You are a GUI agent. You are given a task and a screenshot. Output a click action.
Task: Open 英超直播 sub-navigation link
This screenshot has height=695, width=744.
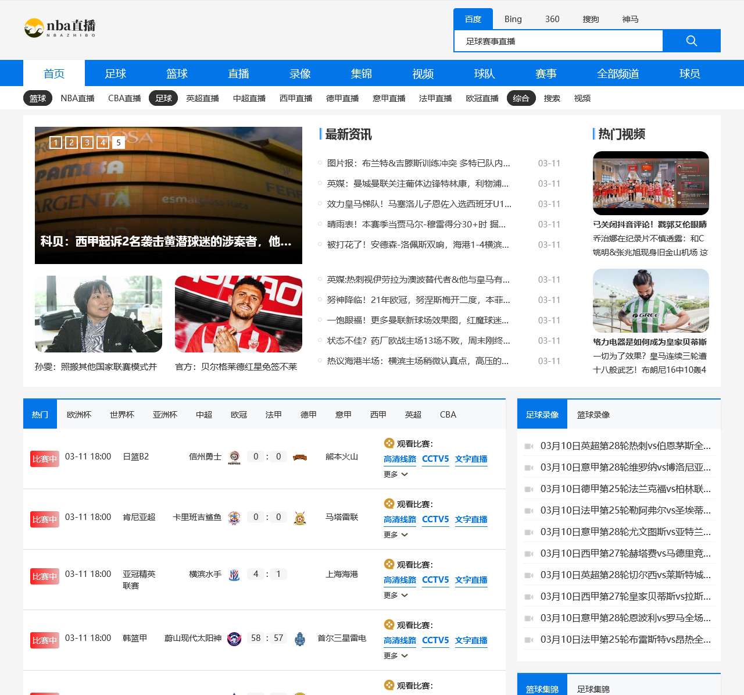tap(203, 98)
